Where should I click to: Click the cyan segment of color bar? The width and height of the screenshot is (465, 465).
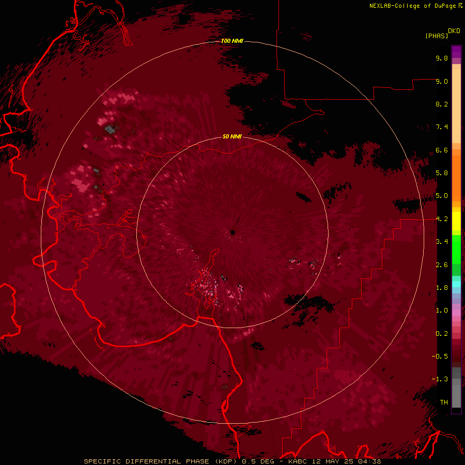click(456, 284)
